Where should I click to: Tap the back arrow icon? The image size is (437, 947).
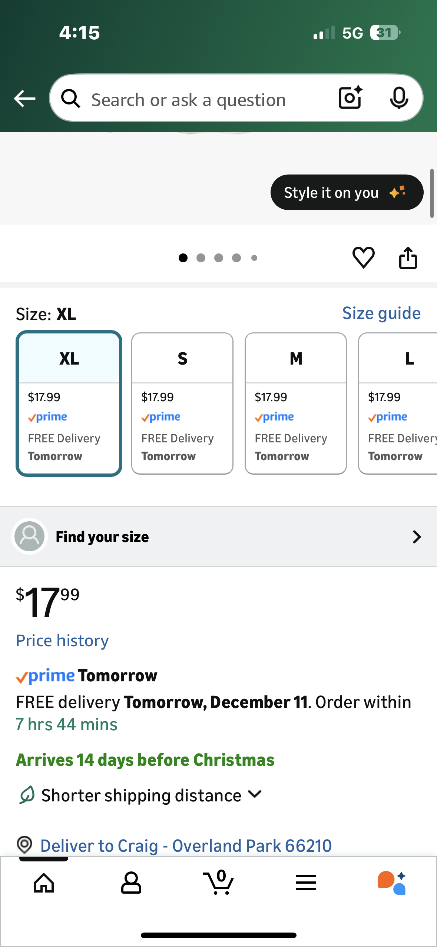(x=24, y=99)
